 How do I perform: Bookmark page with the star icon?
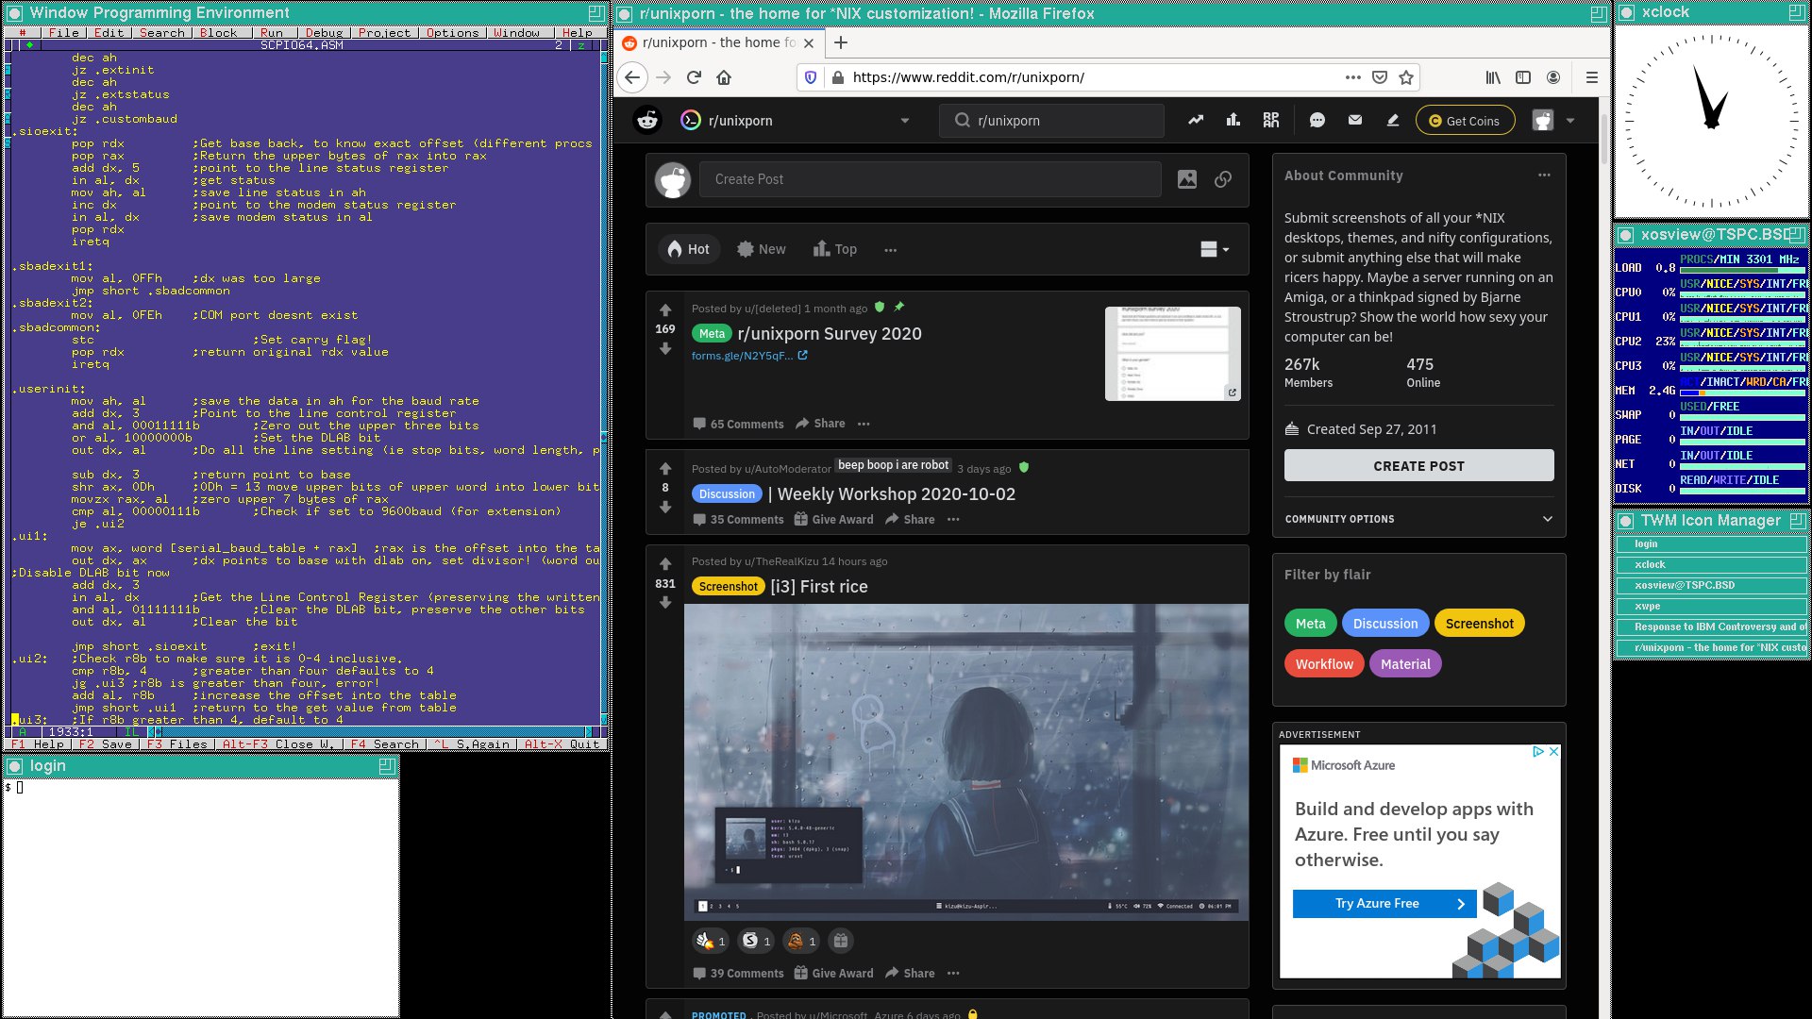1406,77
